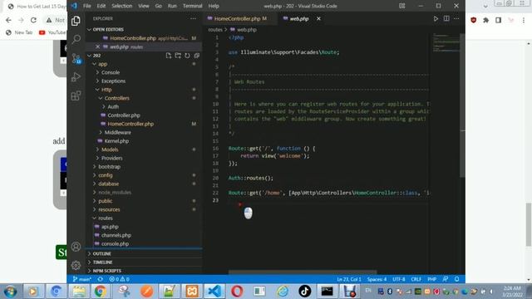Open the Selection menu
This screenshot has height=299, width=532.
122,6
